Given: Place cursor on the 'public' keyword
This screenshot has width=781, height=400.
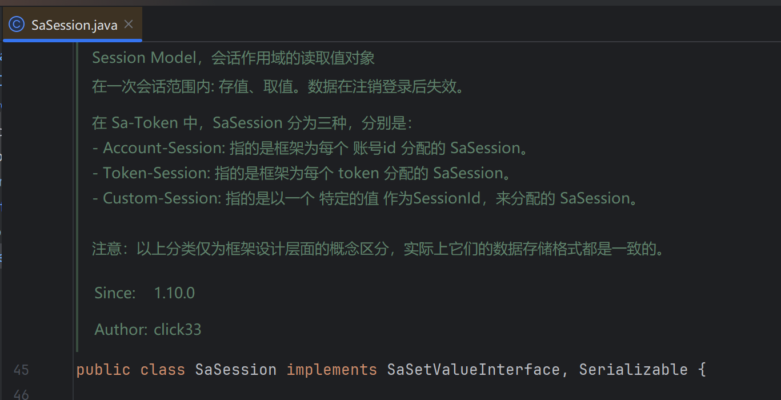Looking at the screenshot, I should pyautogui.click(x=103, y=370).
